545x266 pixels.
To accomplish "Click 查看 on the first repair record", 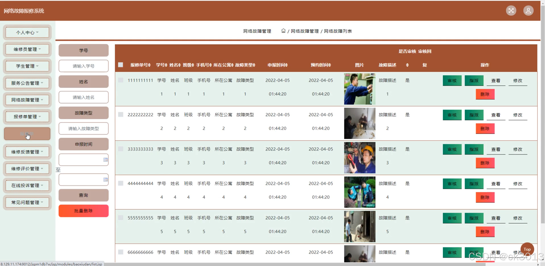I will click(496, 81).
